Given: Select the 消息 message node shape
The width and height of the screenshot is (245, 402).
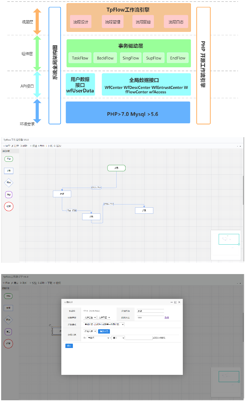Looking at the screenshot, I should (x=8, y=194).
